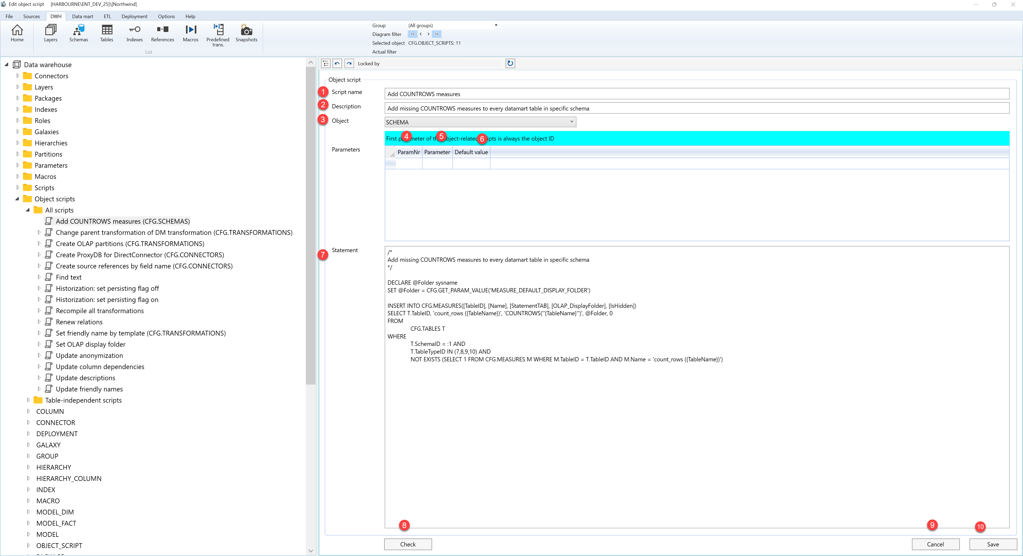This screenshot has height=556, width=1023.
Task: Open the File menu
Action: click(9, 16)
